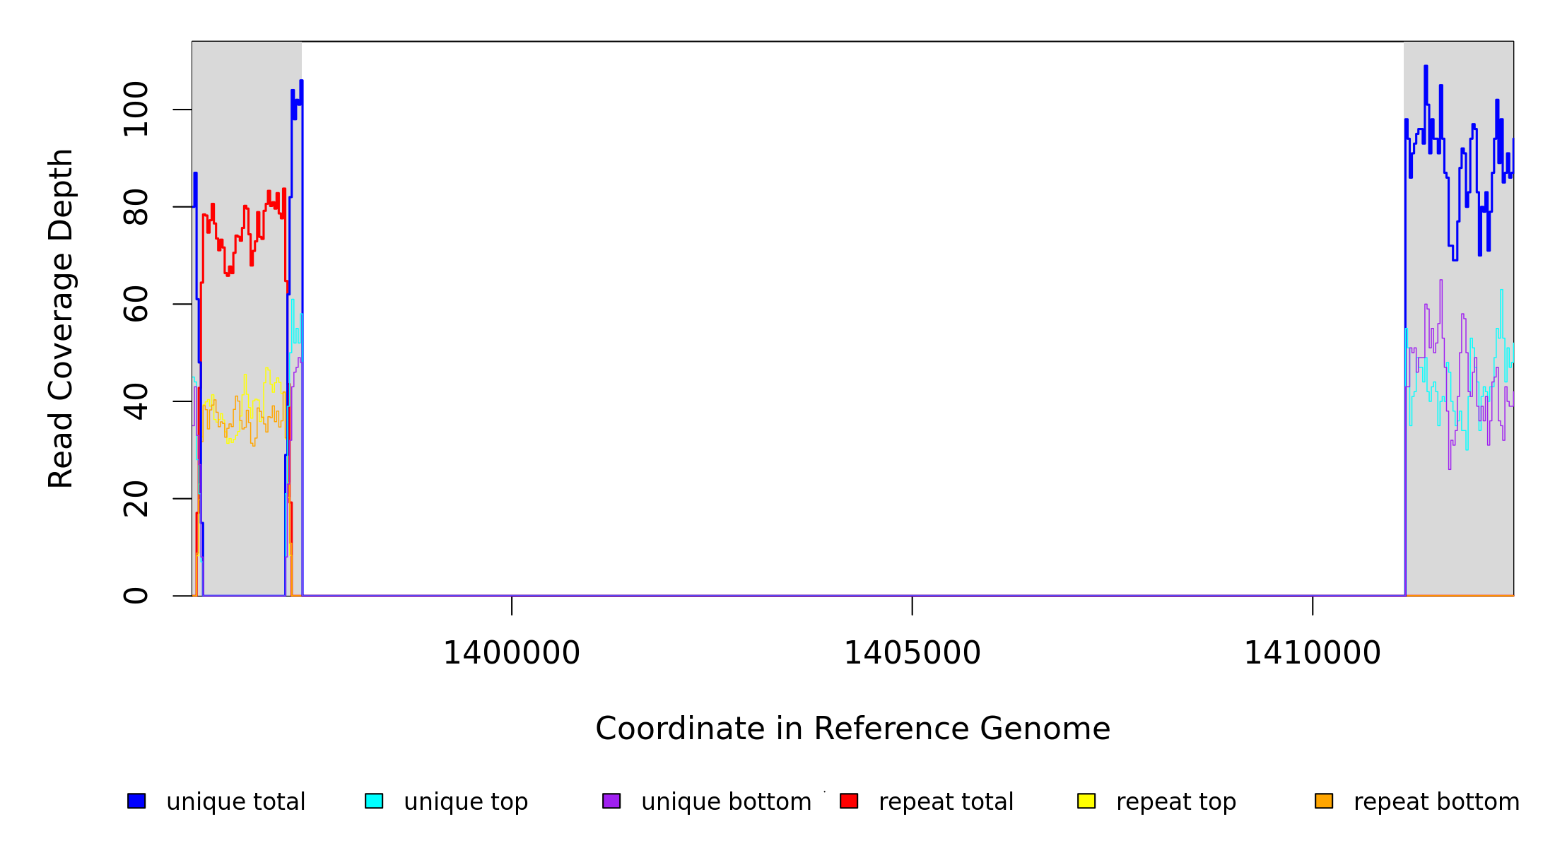1555x848 pixels.
Task: Click the red repeat total legend swatch
Action: [x=849, y=801]
